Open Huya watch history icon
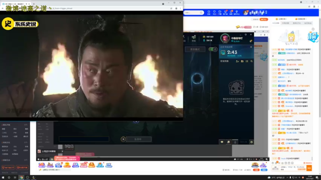This screenshot has height=180, width=321. (x=209, y=12)
